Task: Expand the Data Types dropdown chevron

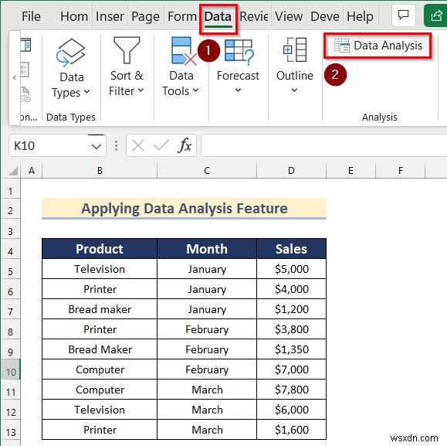Action: tap(86, 92)
